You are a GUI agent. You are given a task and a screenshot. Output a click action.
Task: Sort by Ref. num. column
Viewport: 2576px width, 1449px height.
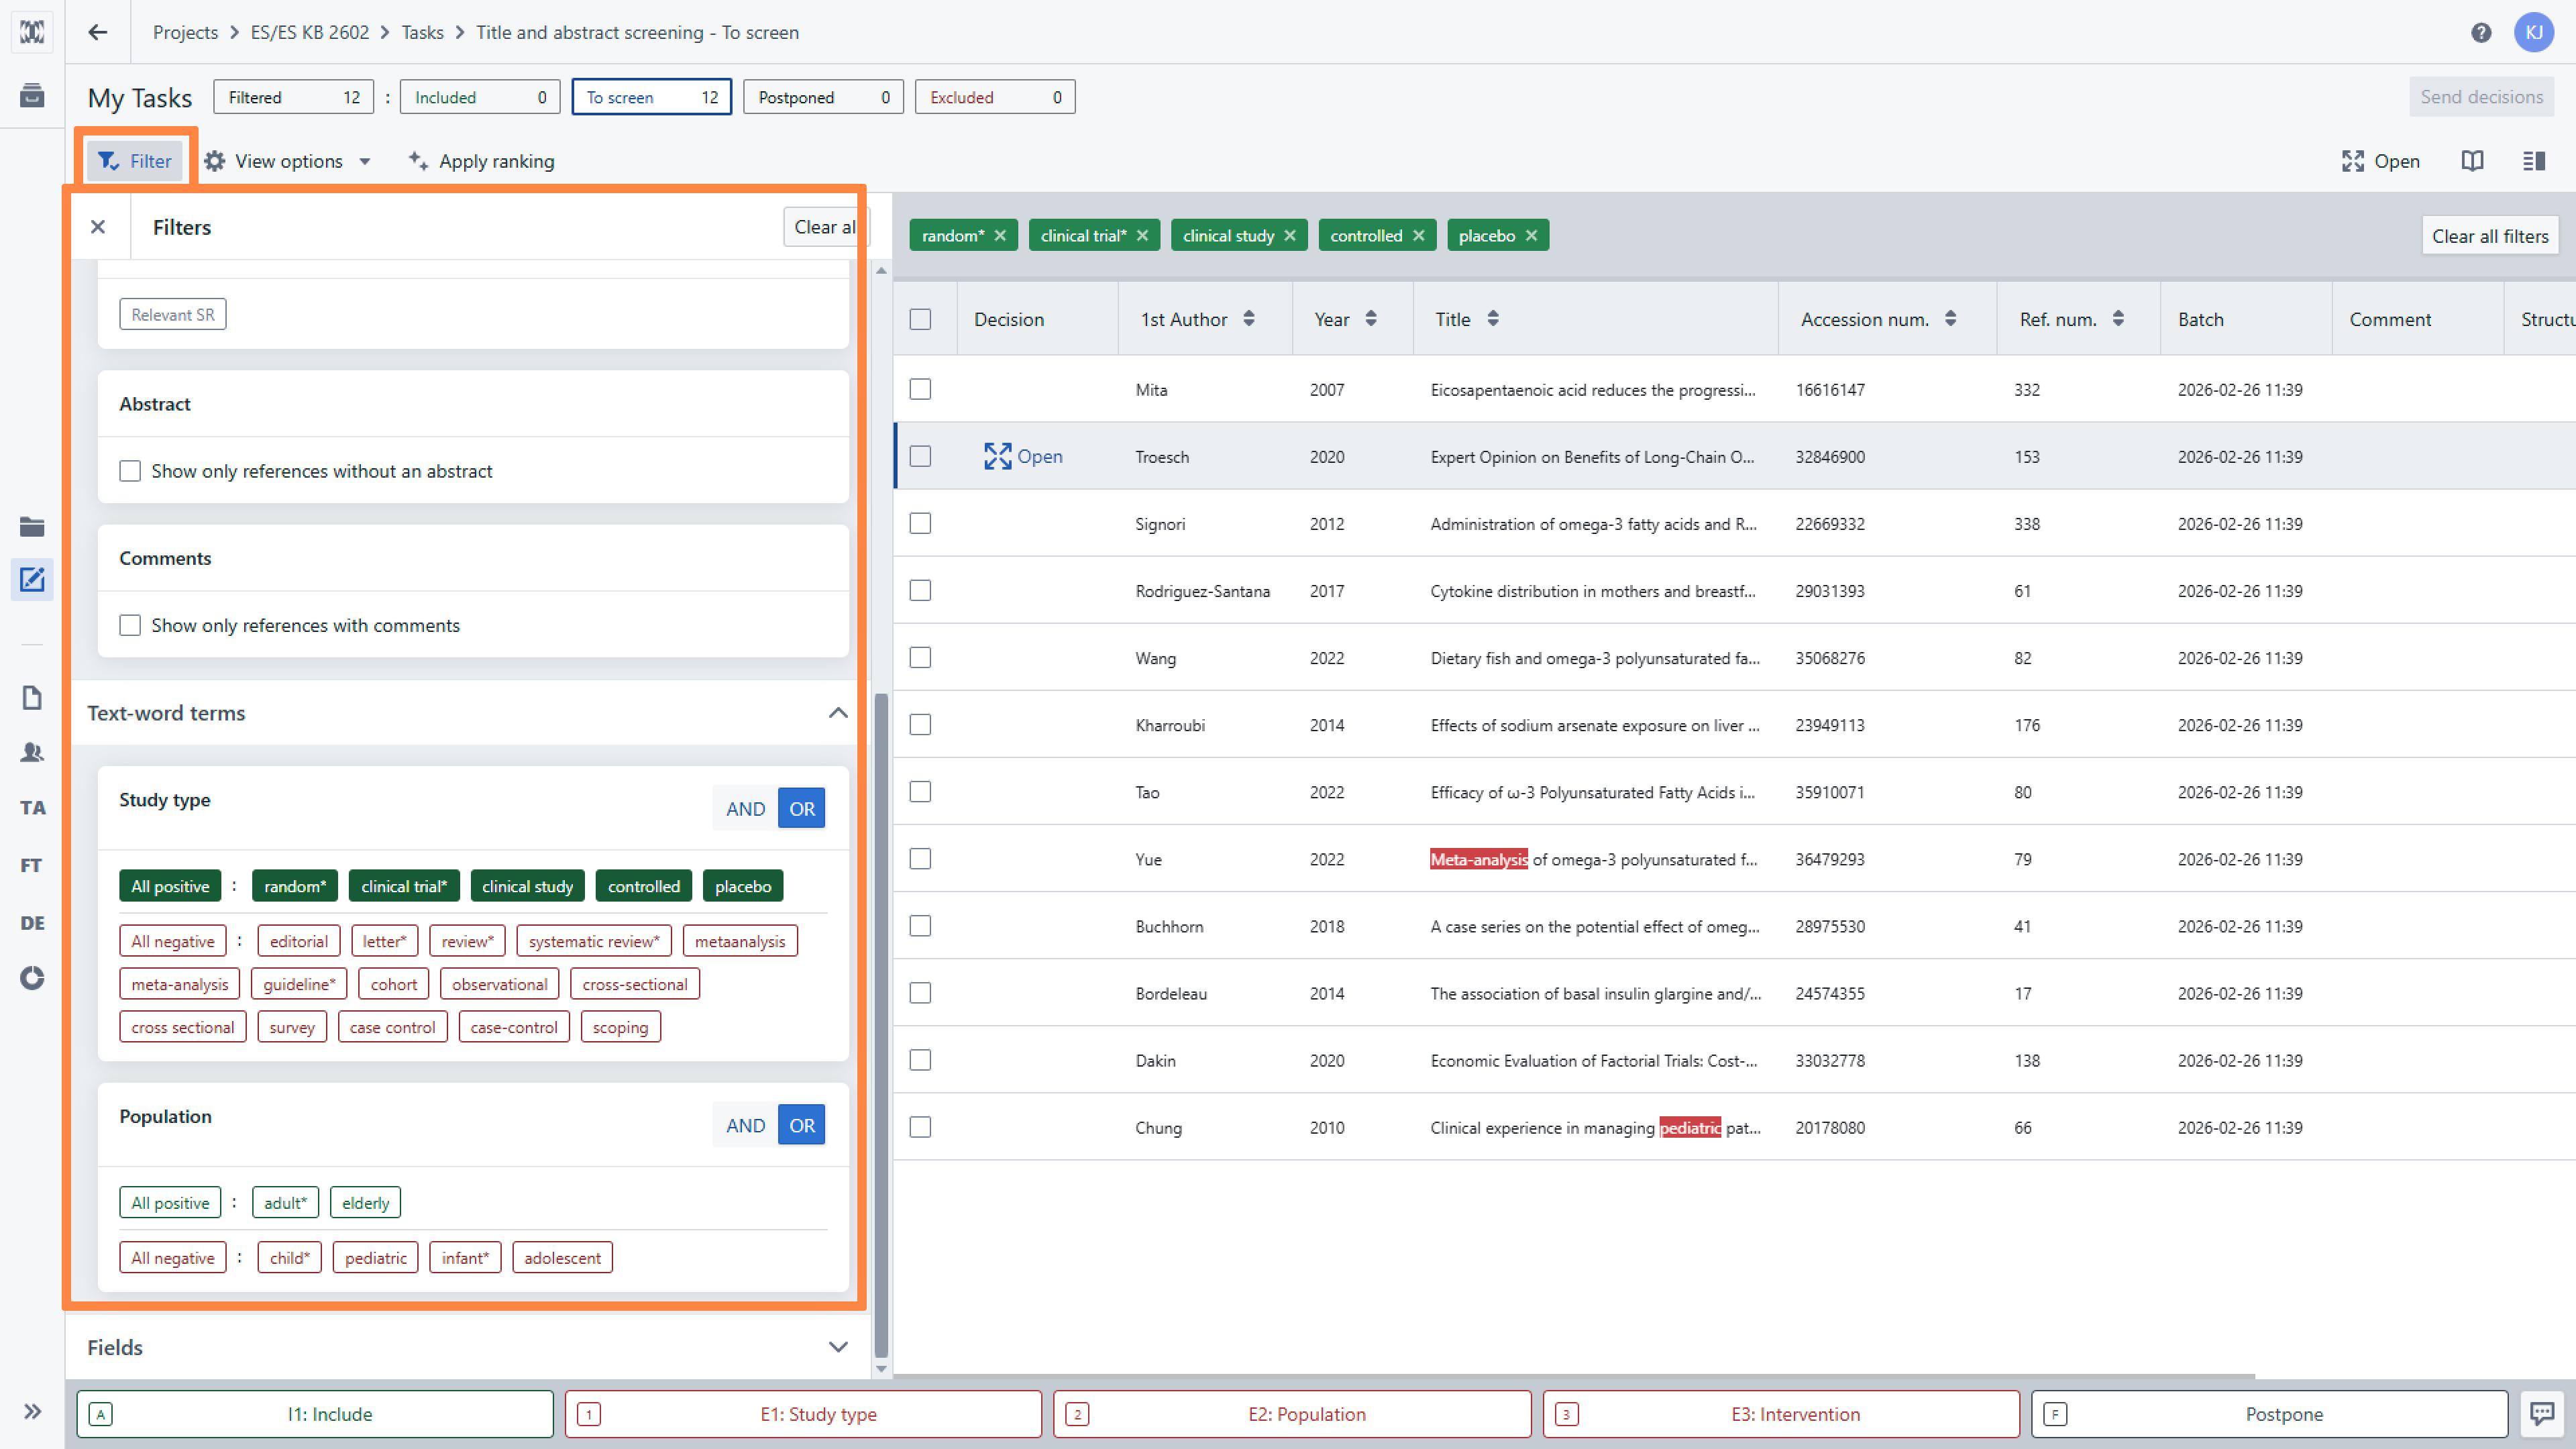coord(2118,319)
